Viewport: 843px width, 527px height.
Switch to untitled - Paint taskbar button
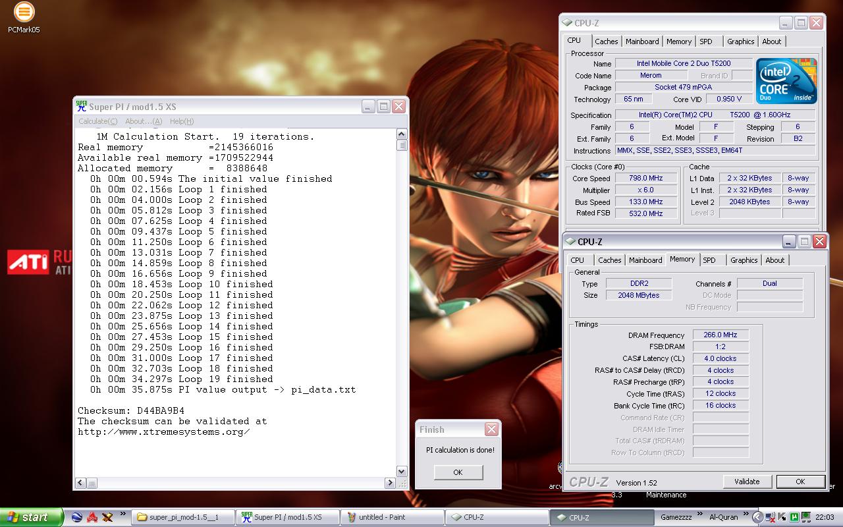[393, 517]
